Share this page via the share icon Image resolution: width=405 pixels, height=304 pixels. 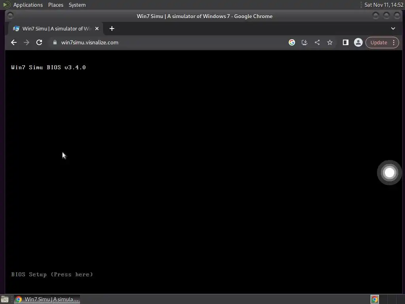click(317, 42)
